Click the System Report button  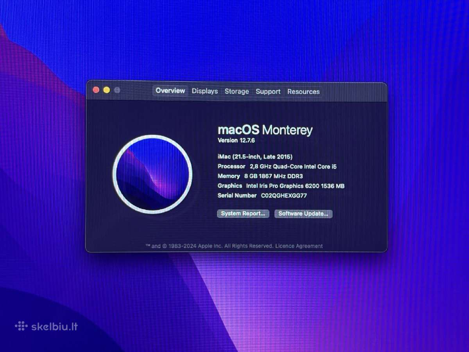(243, 214)
